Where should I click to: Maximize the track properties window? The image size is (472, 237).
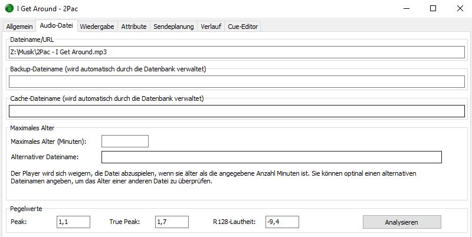432,8
